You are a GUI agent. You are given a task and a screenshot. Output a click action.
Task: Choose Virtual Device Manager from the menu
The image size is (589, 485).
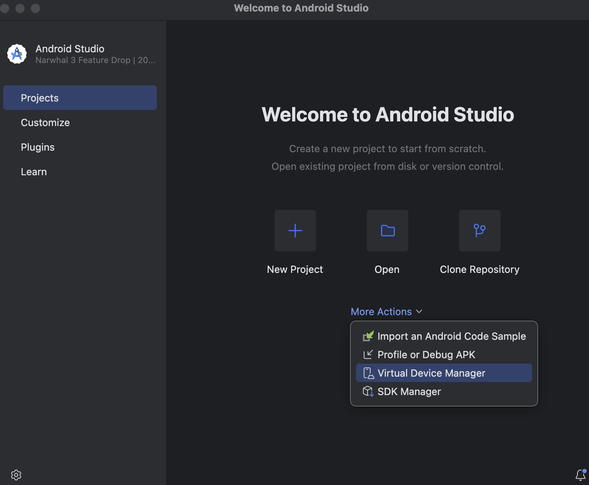(431, 373)
